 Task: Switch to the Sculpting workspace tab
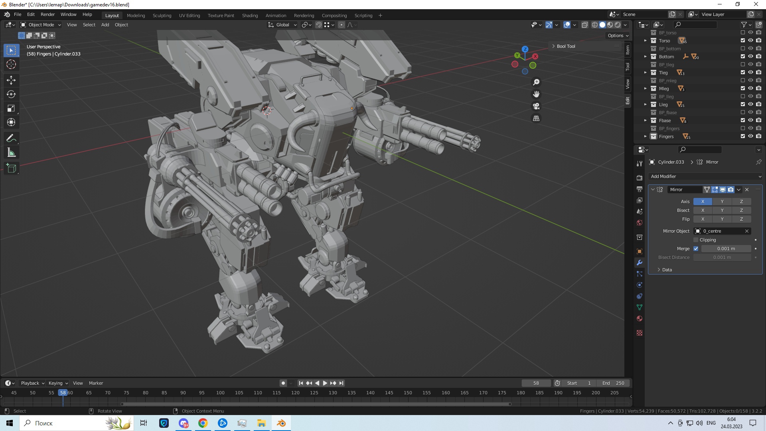click(162, 16)
